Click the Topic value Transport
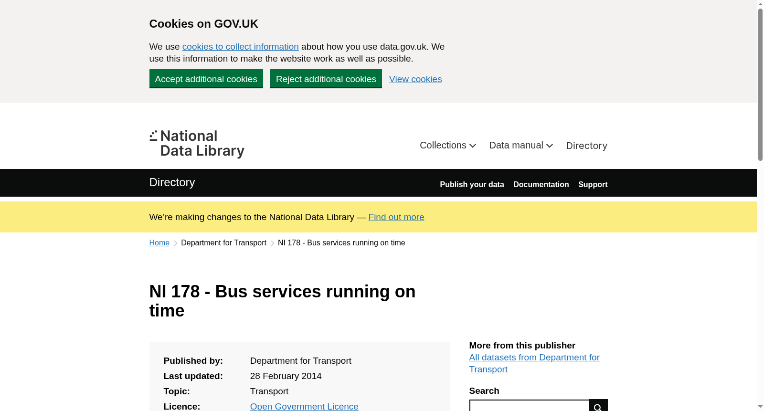This screenshot has width=764, height=411. point(269,391)
